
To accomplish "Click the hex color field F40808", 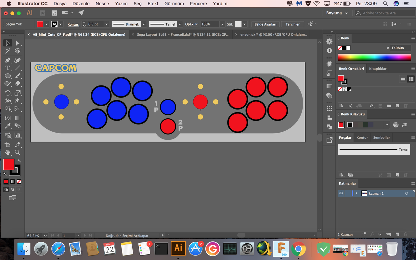I will click(400, 48).
